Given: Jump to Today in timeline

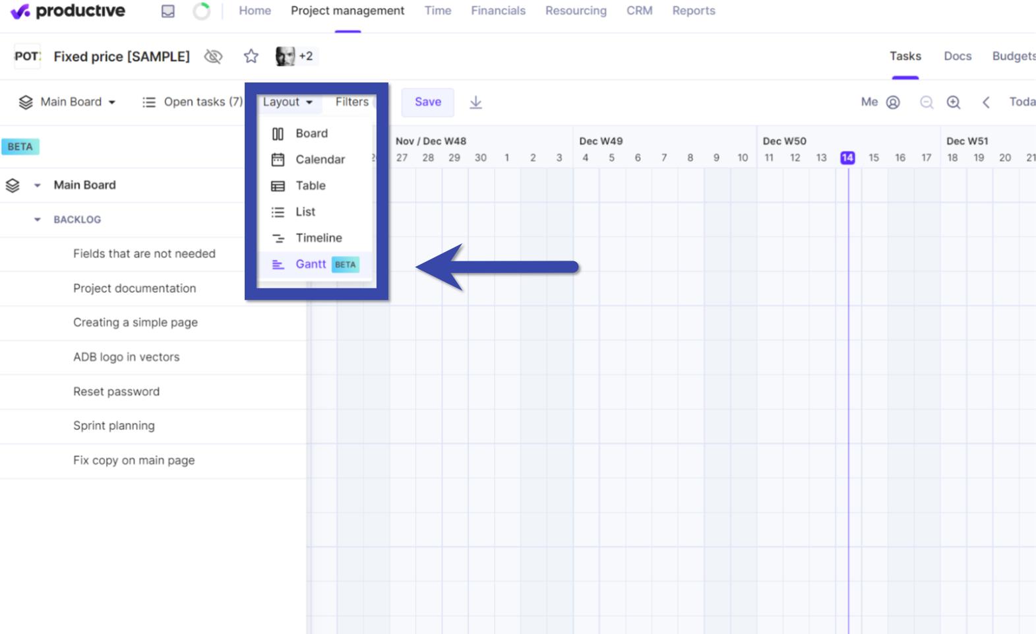Looking at the screenshot, I should coord(1022,102).
